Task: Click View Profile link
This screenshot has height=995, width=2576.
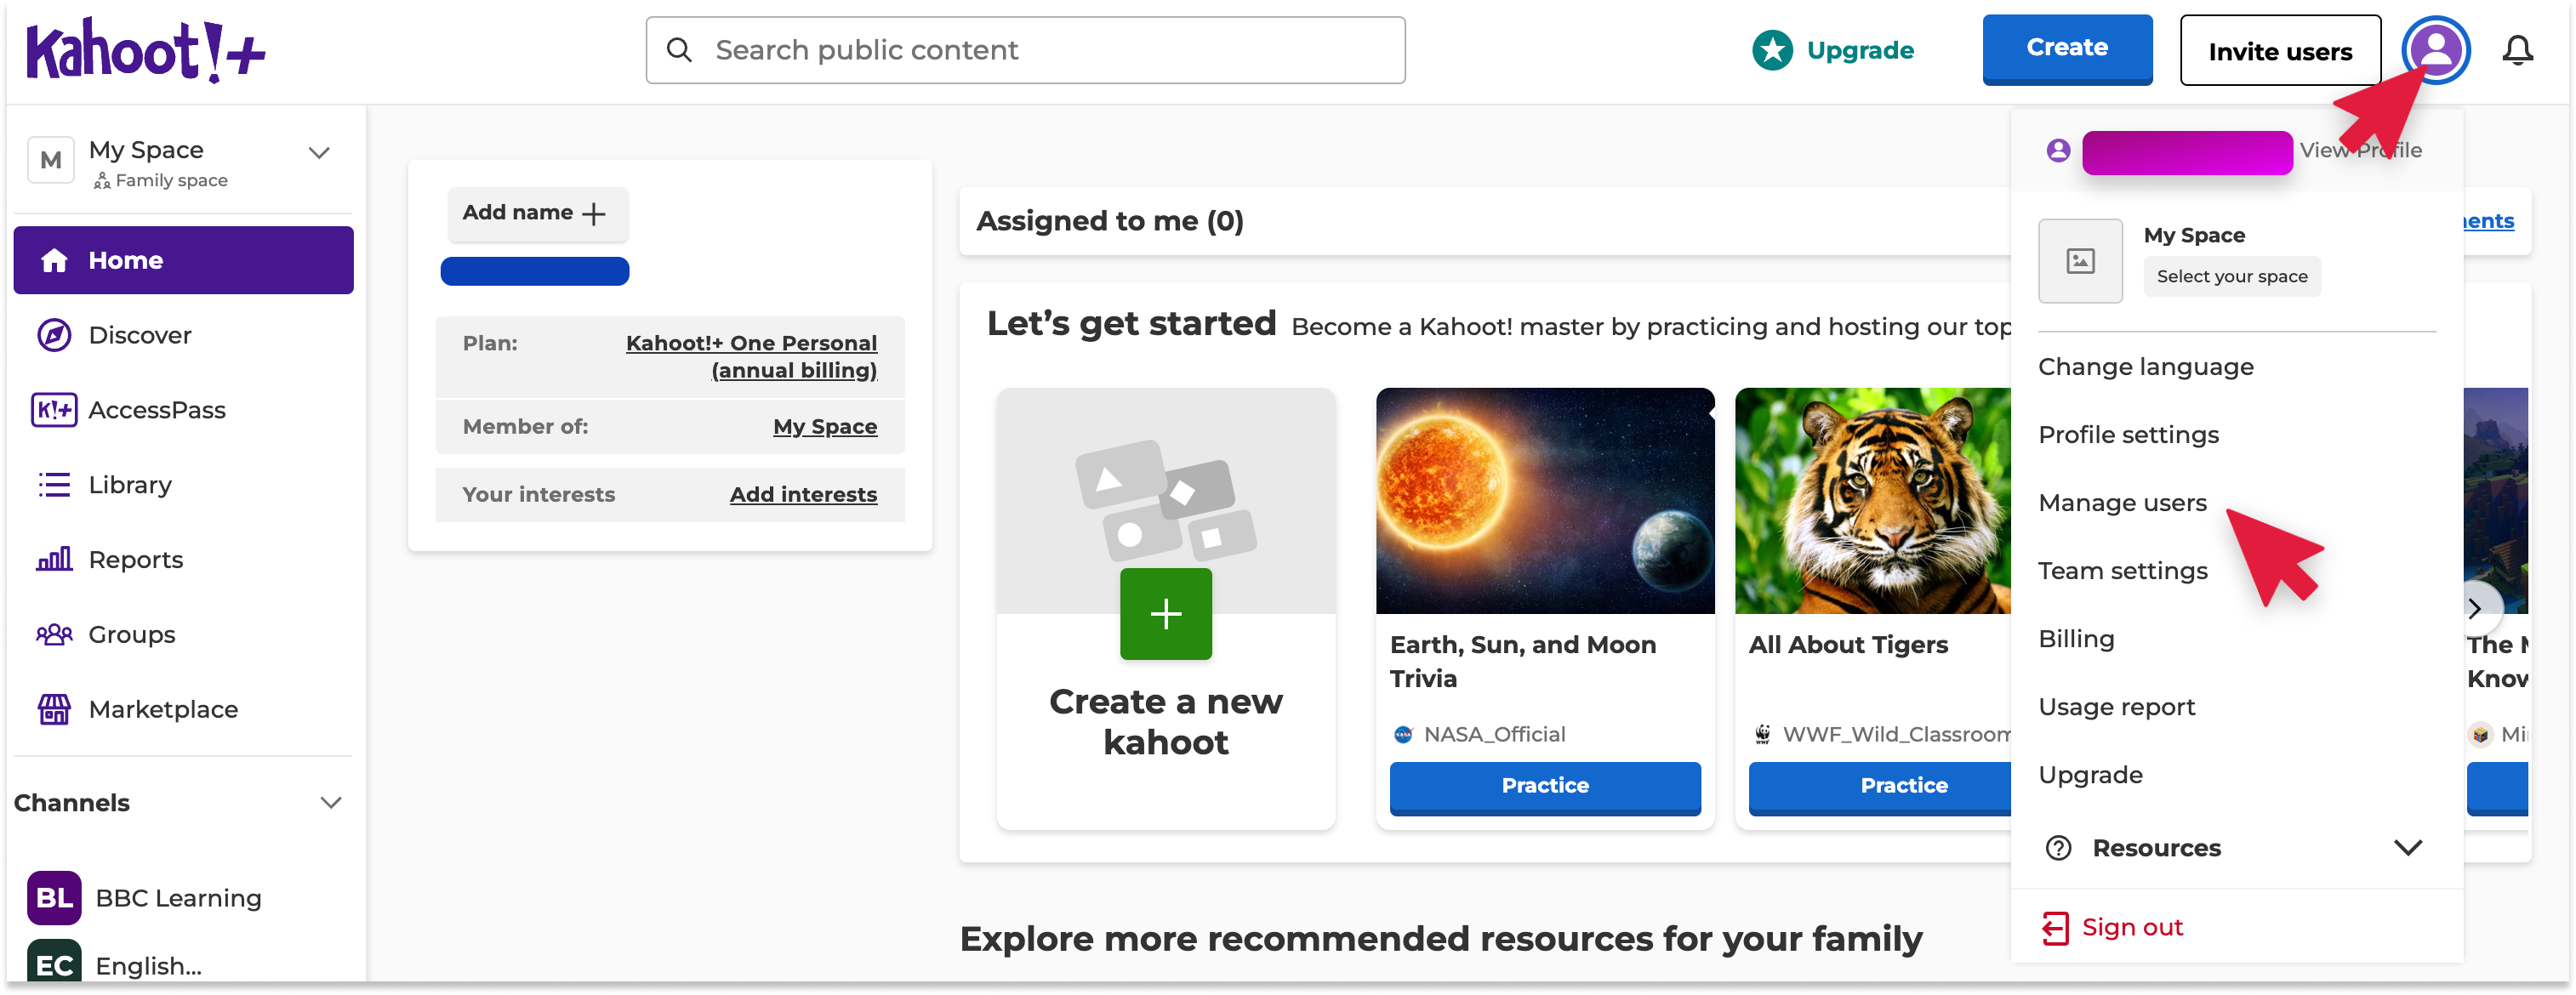Action: click(2360, 150)
